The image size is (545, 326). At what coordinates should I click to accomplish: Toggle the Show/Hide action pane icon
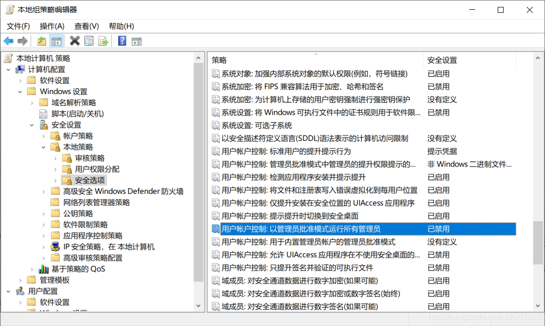[x=136, y=41]
